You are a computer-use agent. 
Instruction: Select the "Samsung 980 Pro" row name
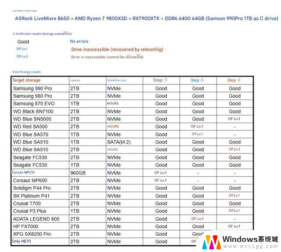click(32, 96)
